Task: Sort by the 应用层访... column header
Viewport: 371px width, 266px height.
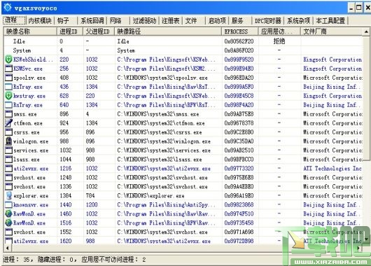Action: click(x=279, y=31)
